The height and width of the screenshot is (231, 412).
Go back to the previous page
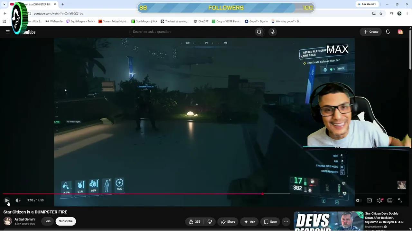click(x=5, y=13)
